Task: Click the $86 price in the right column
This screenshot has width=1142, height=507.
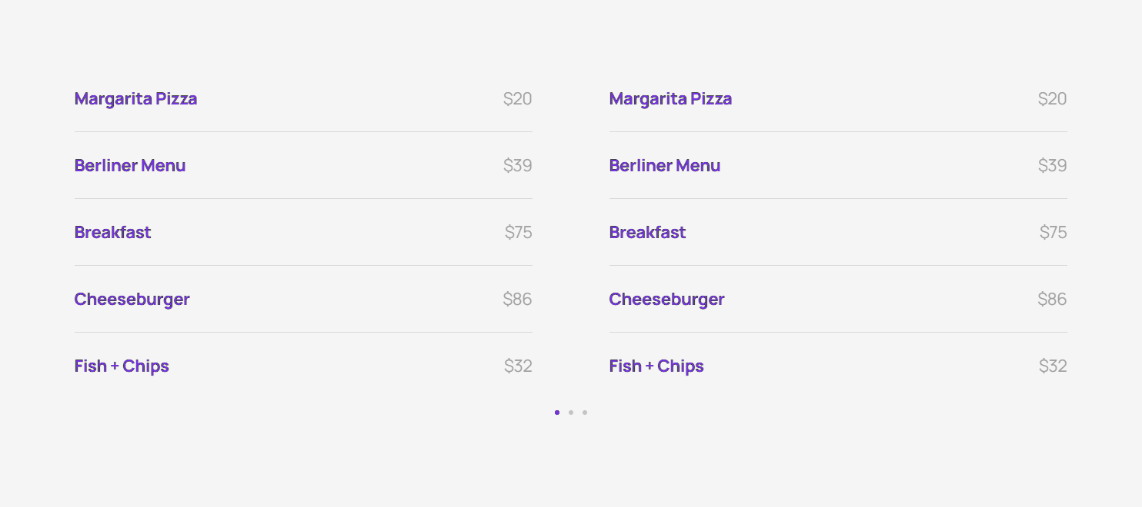Action: pos(1052,300)
